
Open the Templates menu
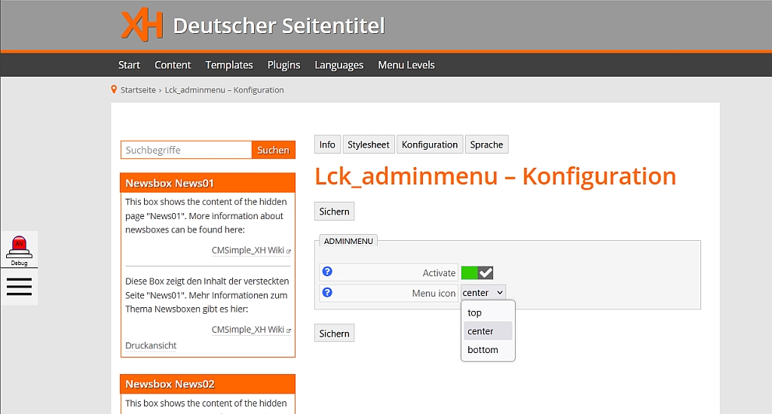point(229,65)
